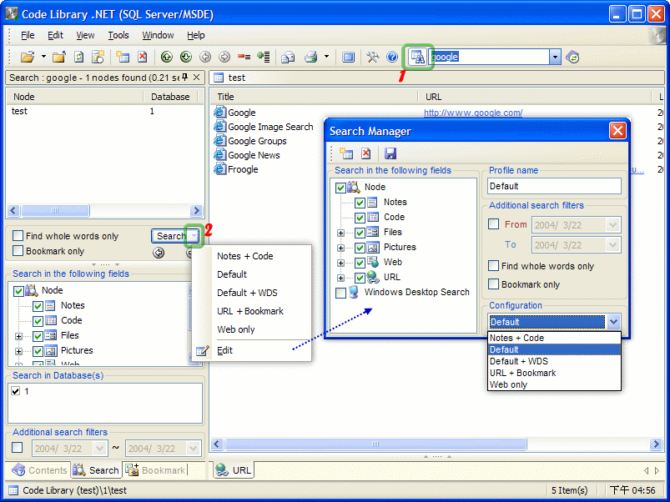This screenshot has height=502, width=670.
Task: Click the search binoculars toolbar icon
Action: [x=417, y=57]
